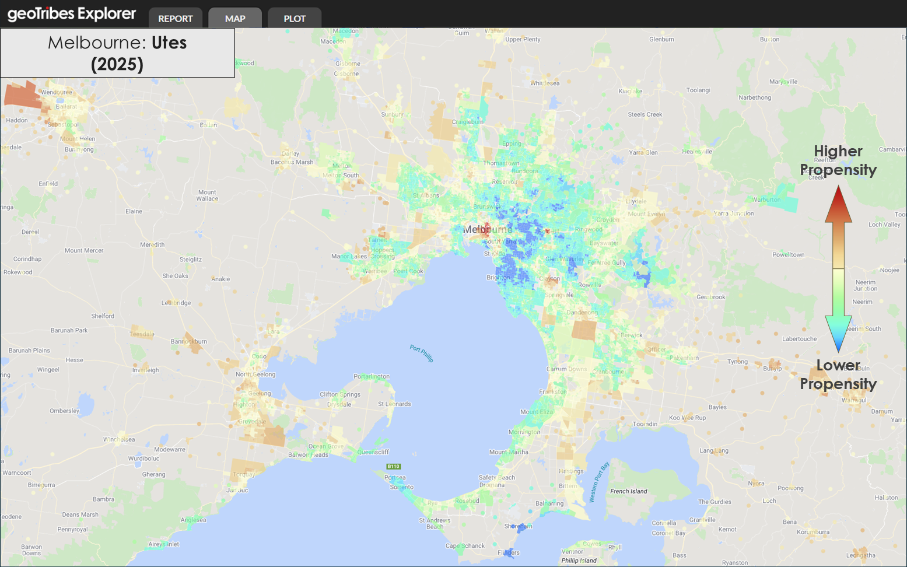
Task: Click the French Island label
Action: click(x=628, y=491)
